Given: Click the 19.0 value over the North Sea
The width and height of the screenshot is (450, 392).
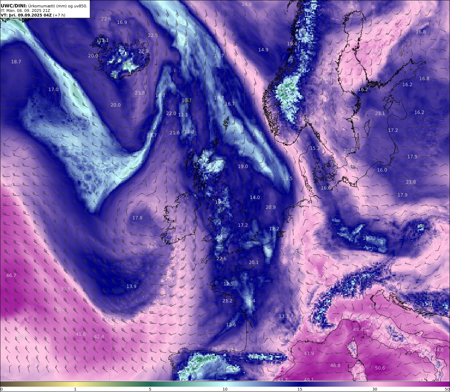Looking at the screenshot, I should 243,166.
